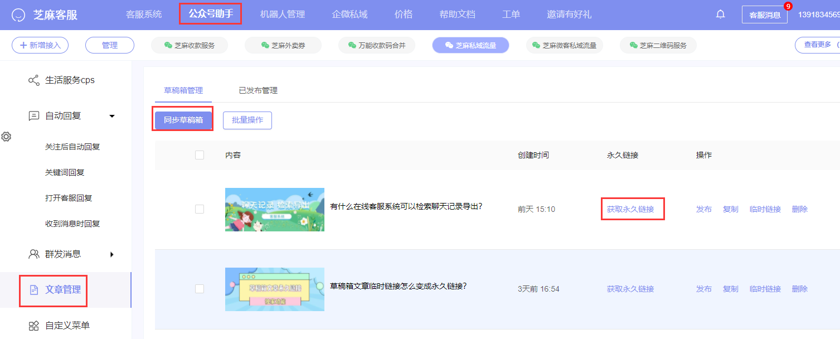The image size is (840, 339).
Task: Open 帮助文档 in navigation
Action: [x=457, y=14]
